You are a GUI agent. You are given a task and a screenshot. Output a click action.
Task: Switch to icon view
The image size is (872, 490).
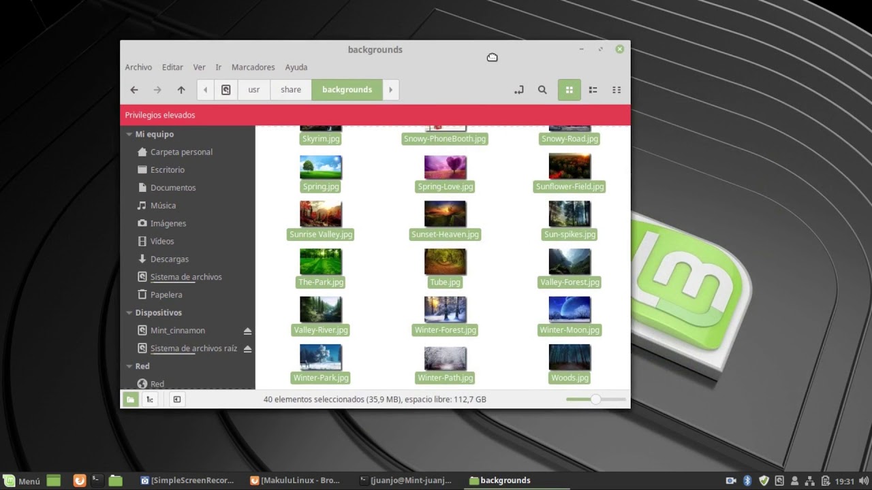570,90
